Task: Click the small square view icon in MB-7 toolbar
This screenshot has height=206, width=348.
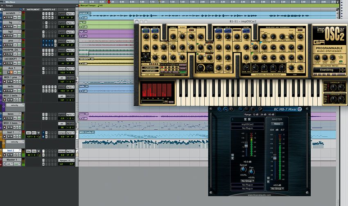Action: pyautogui.click(x=247, y=109)
